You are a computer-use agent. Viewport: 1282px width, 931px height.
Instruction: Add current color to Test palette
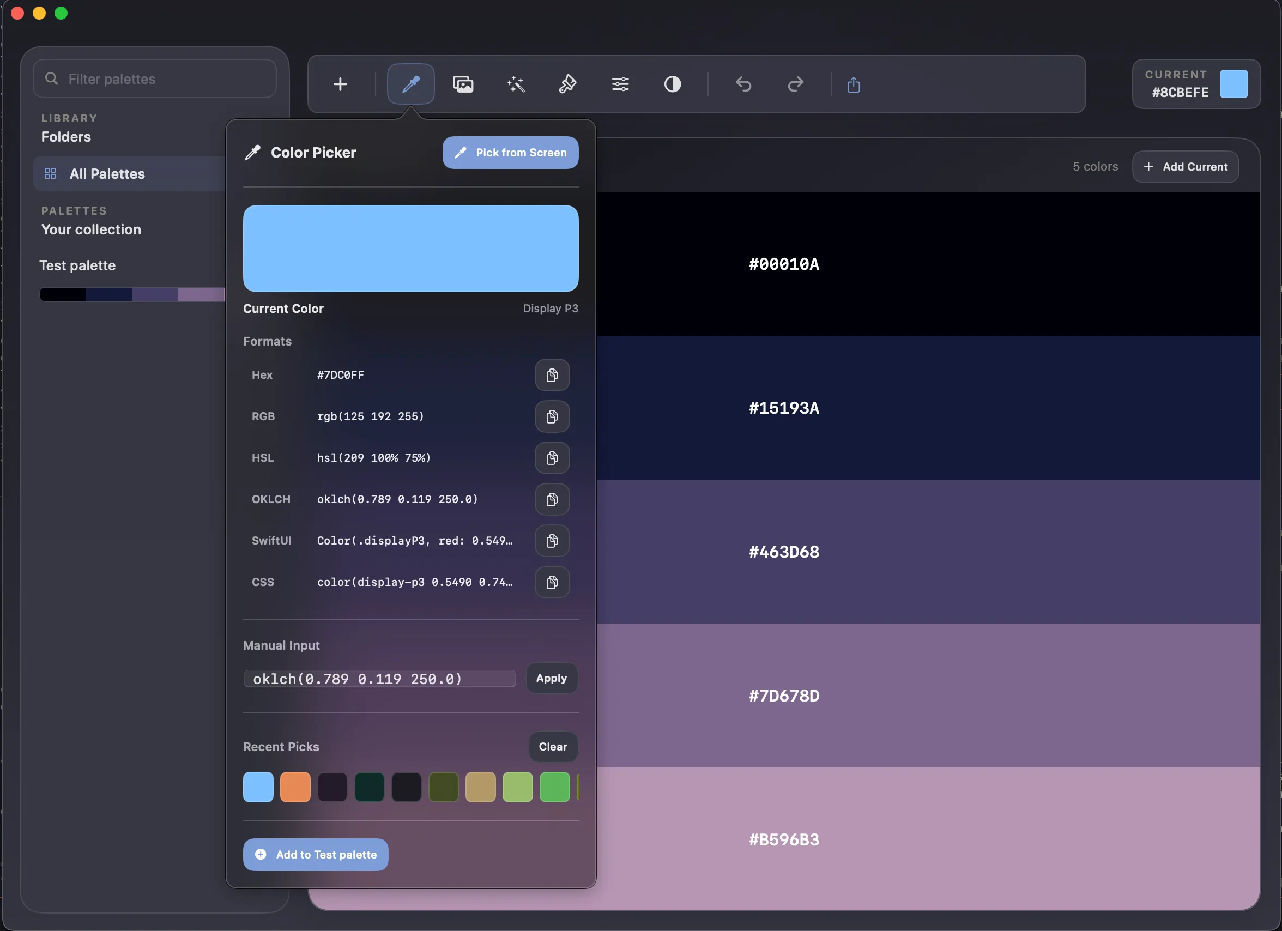click(x=316, y=854)
